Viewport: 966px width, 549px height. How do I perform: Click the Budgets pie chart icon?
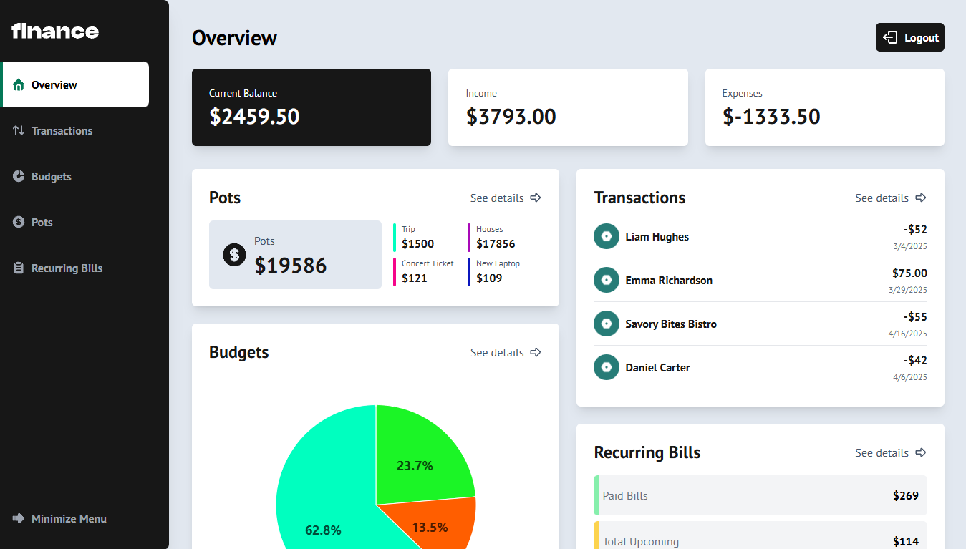(19, 176)
